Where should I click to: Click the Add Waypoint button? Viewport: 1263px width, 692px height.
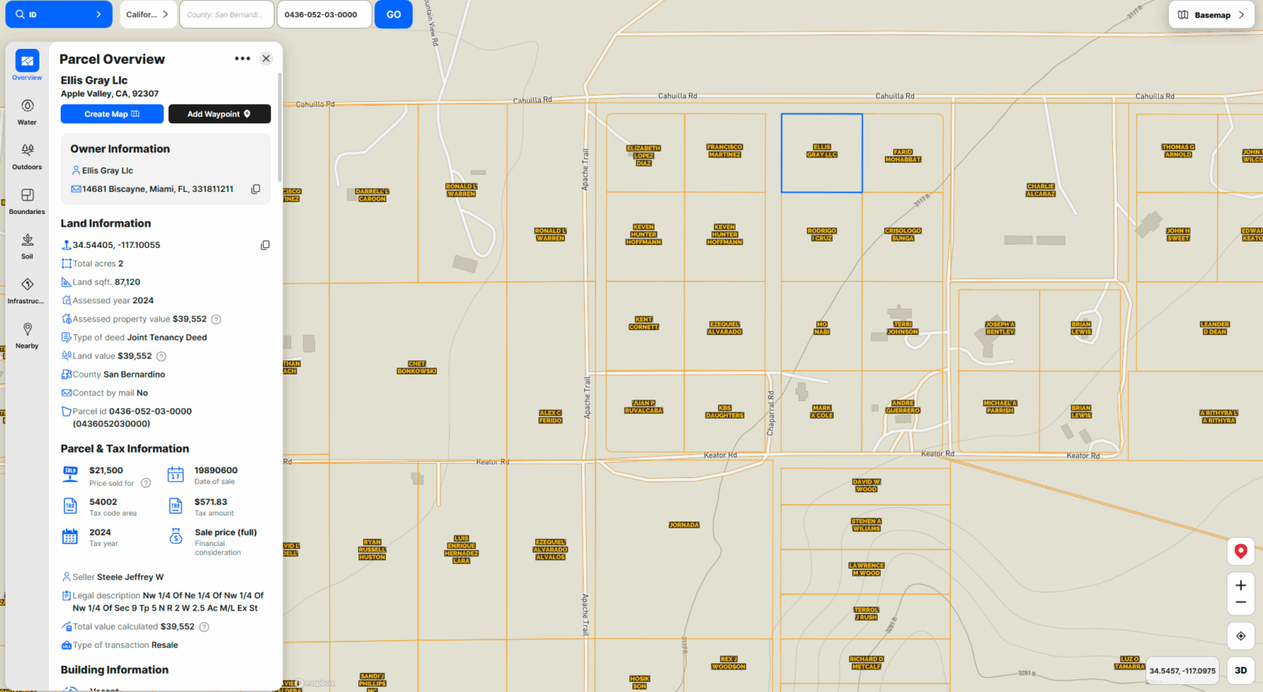click(219, 114)
